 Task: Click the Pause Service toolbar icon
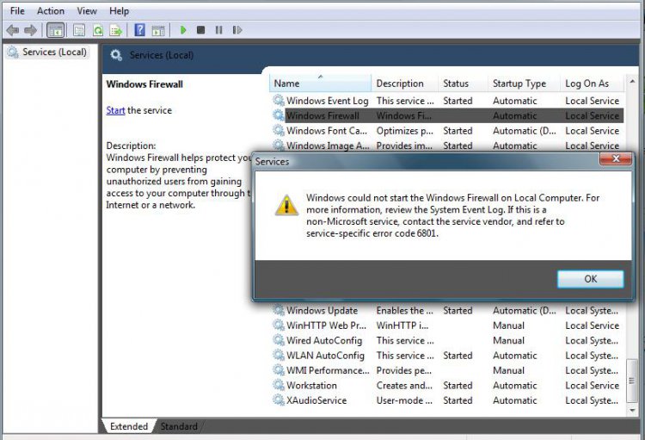pos(218,29)
